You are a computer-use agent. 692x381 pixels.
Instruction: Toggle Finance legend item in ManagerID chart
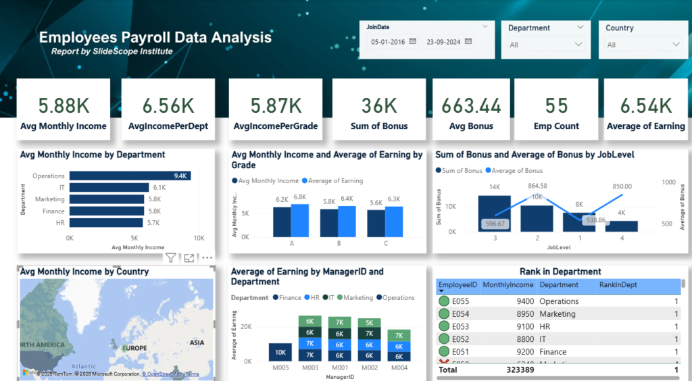[287, 298]
